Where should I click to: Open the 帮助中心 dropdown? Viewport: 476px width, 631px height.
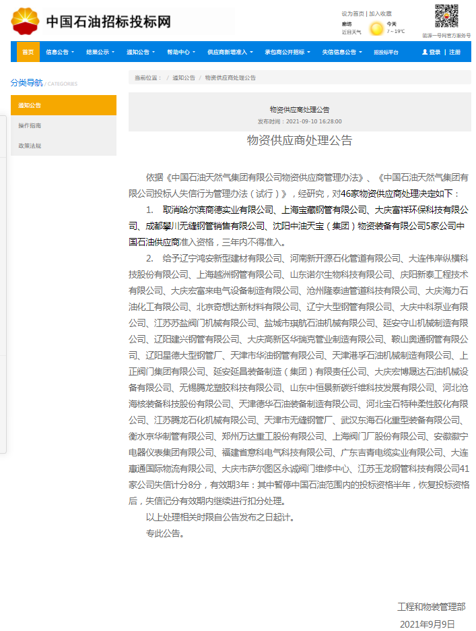[x=181, y=52]
